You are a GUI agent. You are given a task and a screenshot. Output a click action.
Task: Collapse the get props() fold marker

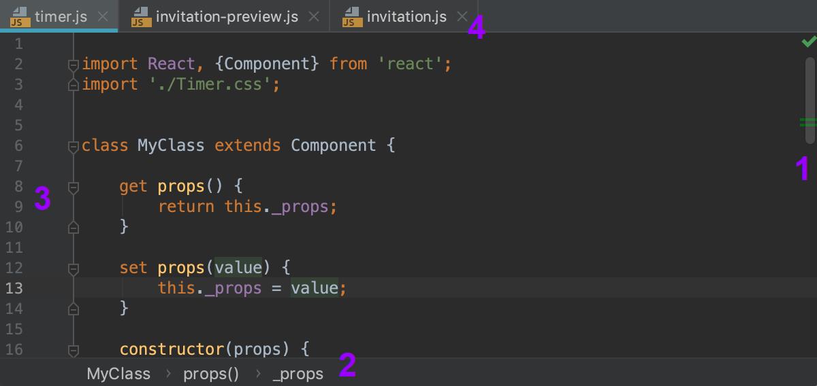click(x=74, y=187)
